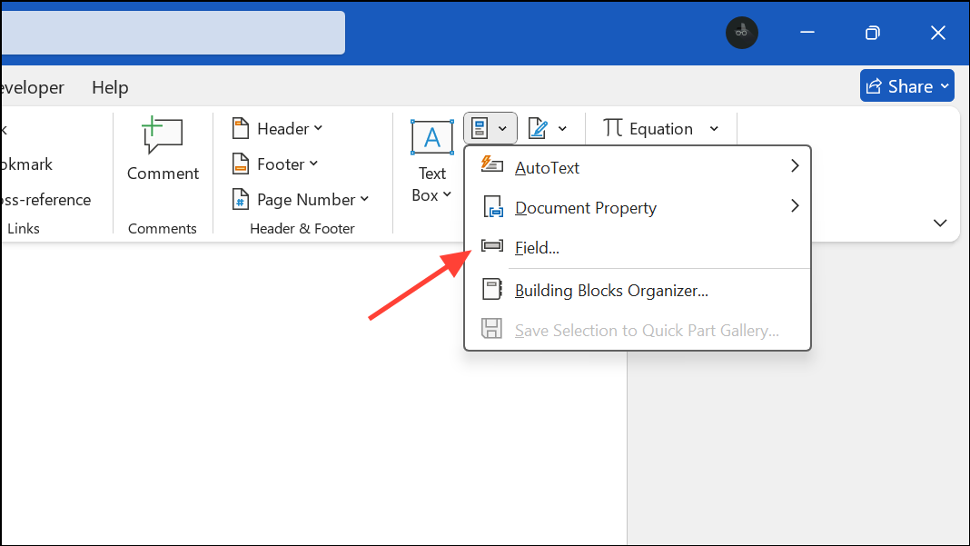Viewport: 970px width, 546px height.
Task: Click the Bookmark command
Action: [26, 164]
